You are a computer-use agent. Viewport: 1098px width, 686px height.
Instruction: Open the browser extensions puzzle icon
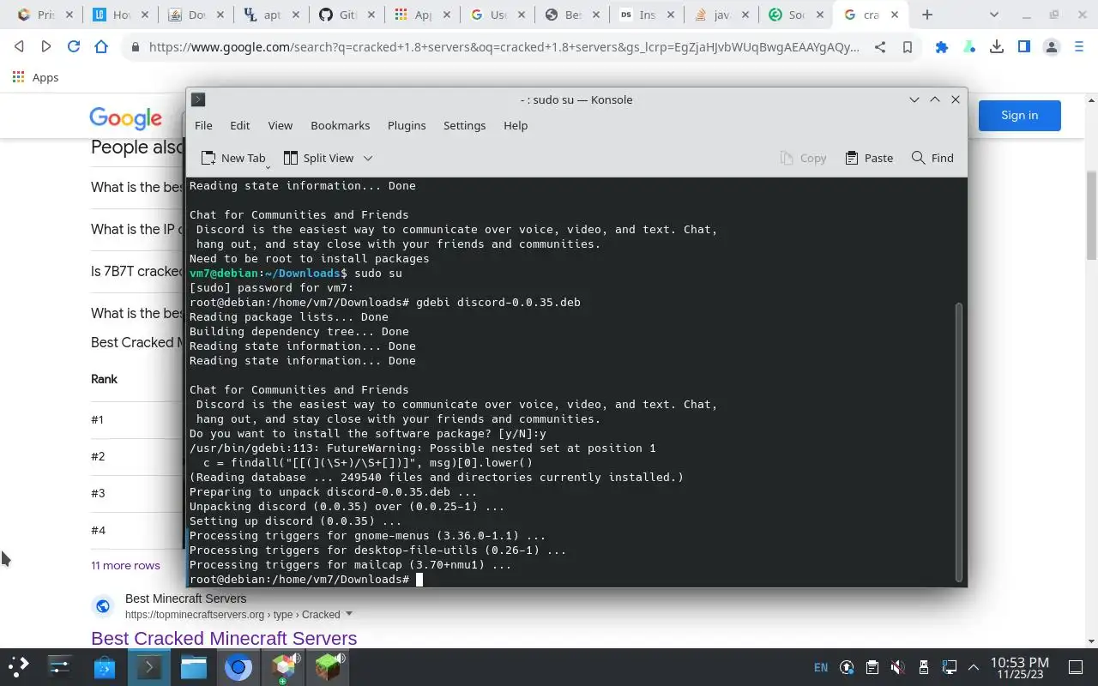pyautogui.click(x=942, y=47)
